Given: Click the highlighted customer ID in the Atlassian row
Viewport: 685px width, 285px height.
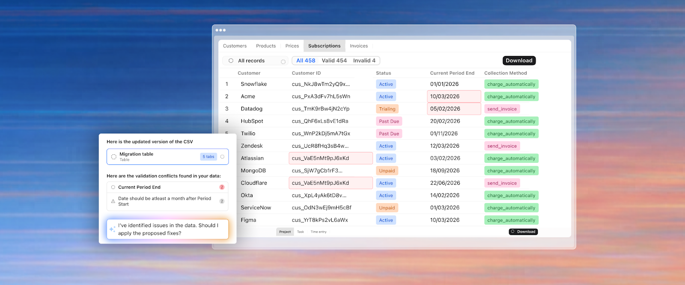Looking at the screenshot, I should (x=331, y=159).
